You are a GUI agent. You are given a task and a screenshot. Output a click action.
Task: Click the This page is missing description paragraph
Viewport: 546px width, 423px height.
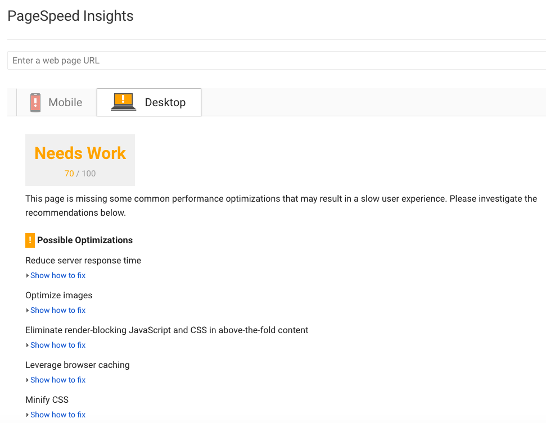(281, 206)
